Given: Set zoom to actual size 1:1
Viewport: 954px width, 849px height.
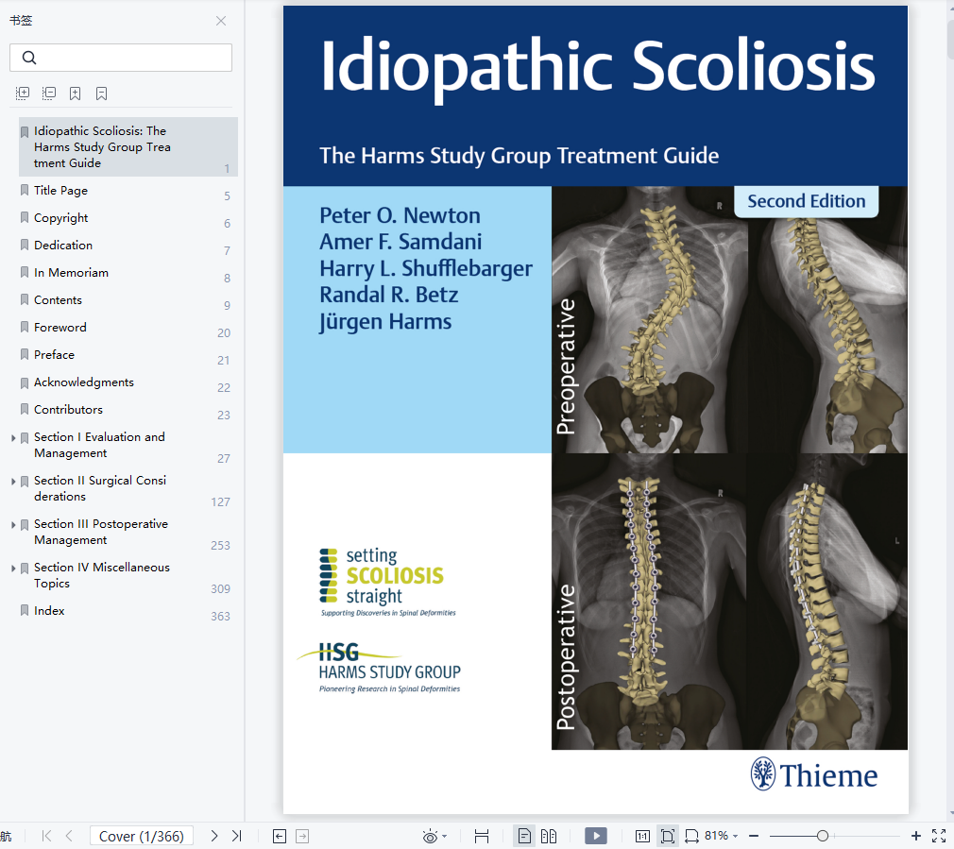Looking at the screenshot, I should pyautogui.click(x=642, y=836).
